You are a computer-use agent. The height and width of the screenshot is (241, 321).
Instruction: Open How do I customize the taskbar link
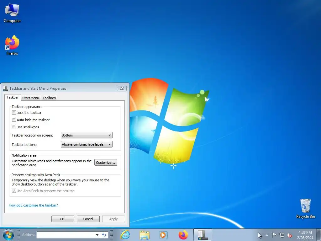[33, 205]
